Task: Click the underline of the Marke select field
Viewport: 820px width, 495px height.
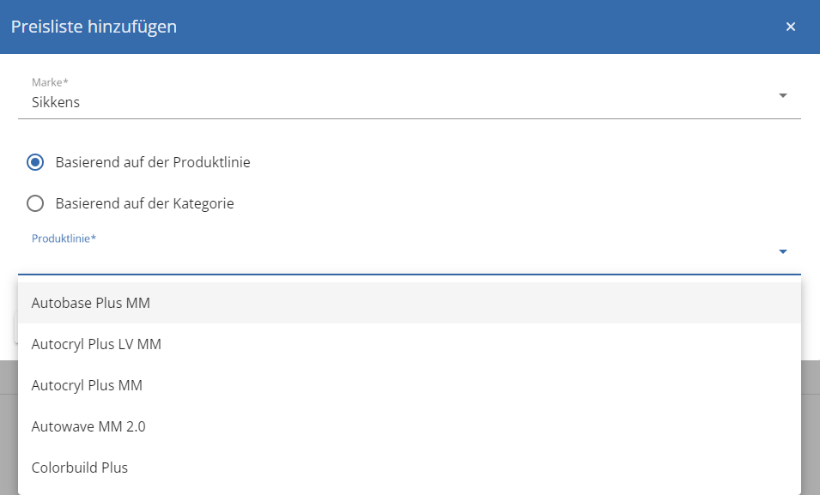Action: pos(410,118)
